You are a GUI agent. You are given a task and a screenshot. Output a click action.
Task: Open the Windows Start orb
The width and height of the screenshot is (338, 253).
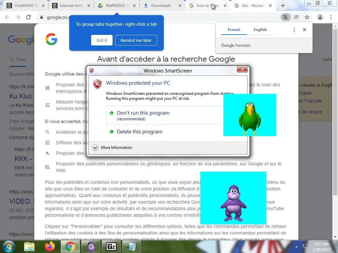point(9,246)
